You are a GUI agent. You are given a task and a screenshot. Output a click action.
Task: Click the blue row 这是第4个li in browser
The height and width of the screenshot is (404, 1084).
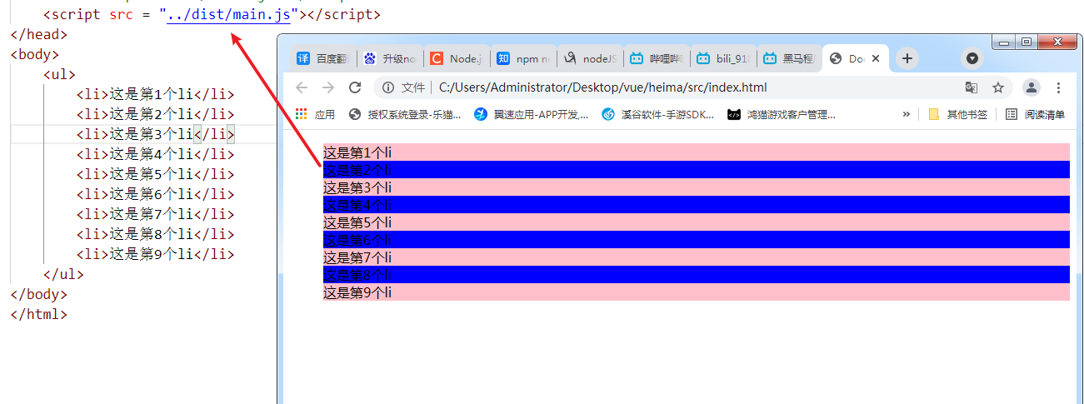(x=696, y=205)
